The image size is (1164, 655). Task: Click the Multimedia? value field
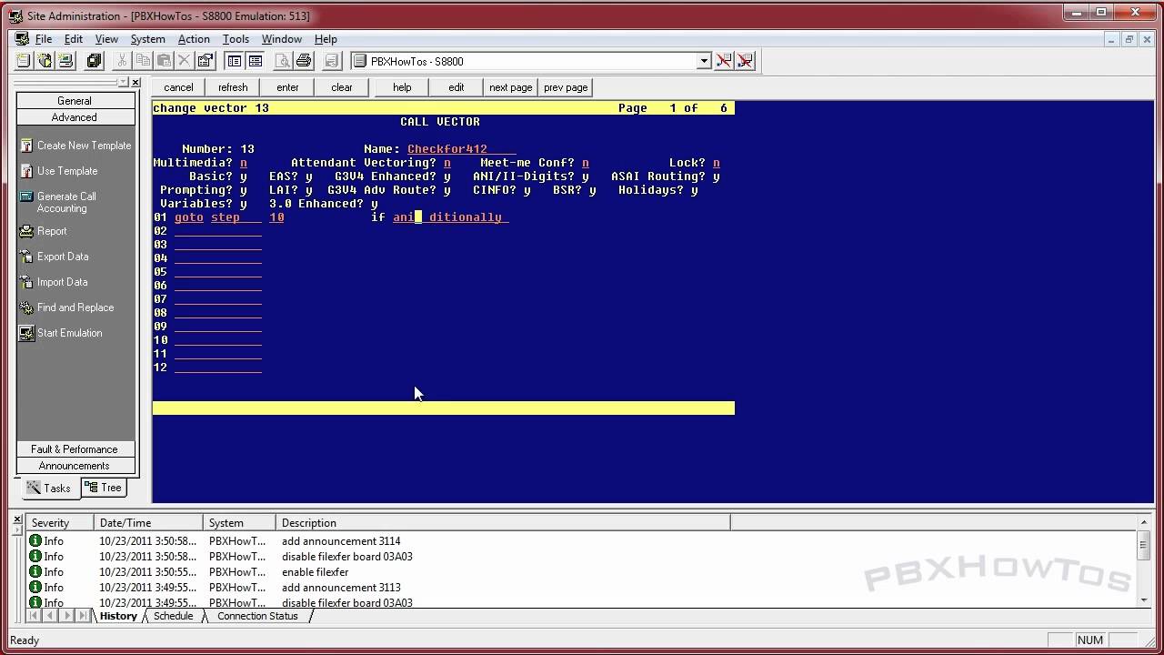pyautogui.click(x=244, y=163)
